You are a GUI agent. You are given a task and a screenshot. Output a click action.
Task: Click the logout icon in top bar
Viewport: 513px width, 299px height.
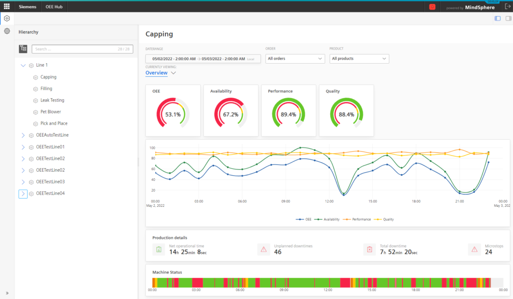click(x=508, y=6)
